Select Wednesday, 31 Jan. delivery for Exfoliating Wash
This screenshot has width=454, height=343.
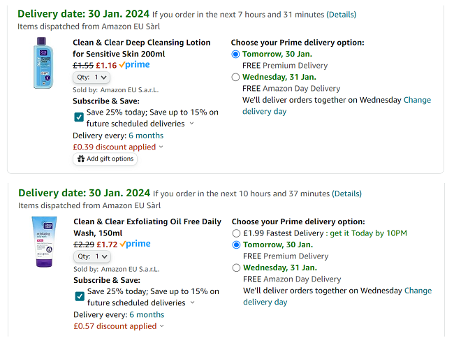(x=236, y=268)
